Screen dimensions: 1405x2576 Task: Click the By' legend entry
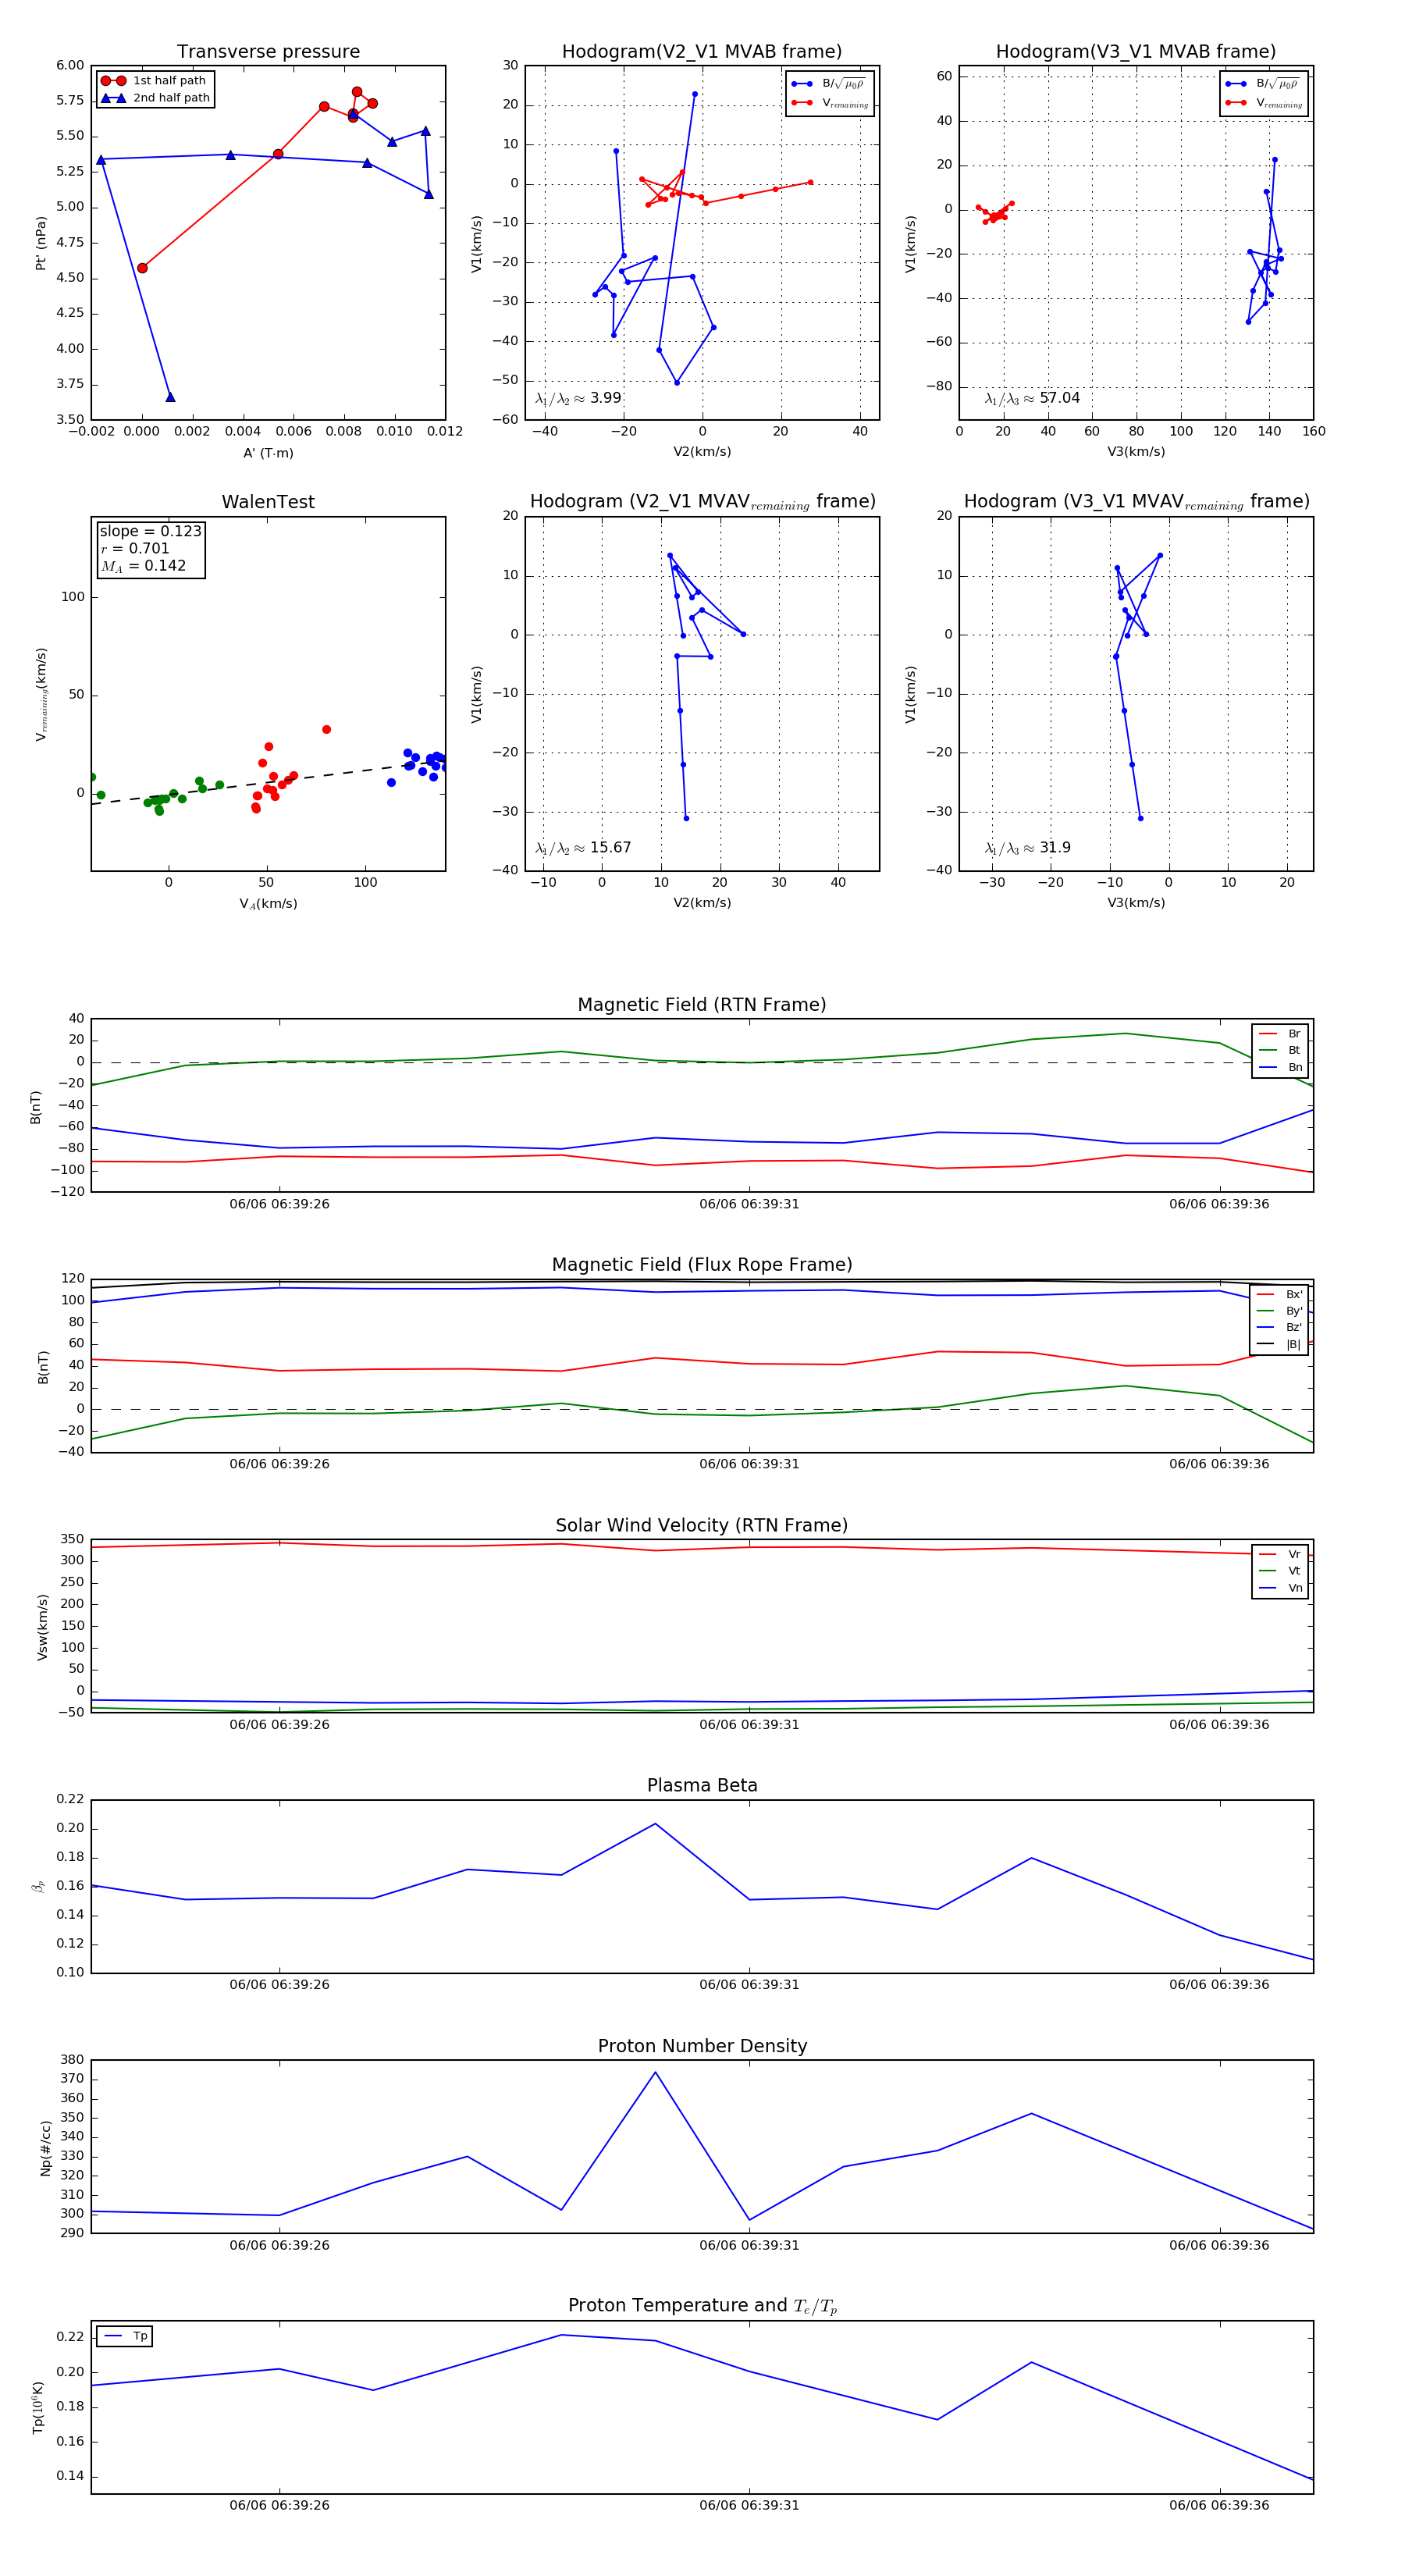click(x=1280, y=1311)
